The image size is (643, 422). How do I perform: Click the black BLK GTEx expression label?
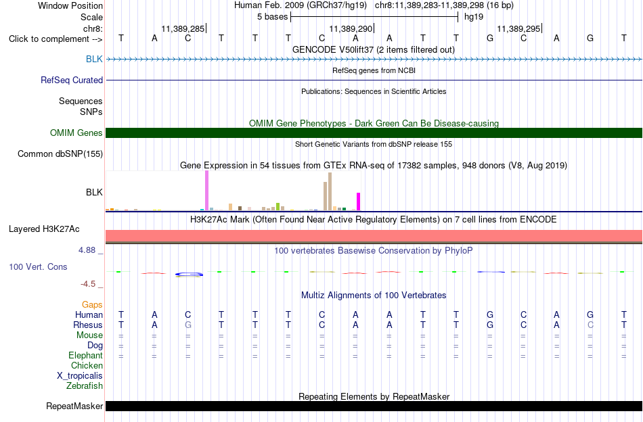click(94, 192)
